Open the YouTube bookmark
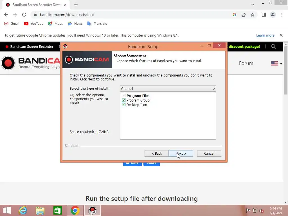Viewport: 288px width, 216px height. click(x=34, y=24)
